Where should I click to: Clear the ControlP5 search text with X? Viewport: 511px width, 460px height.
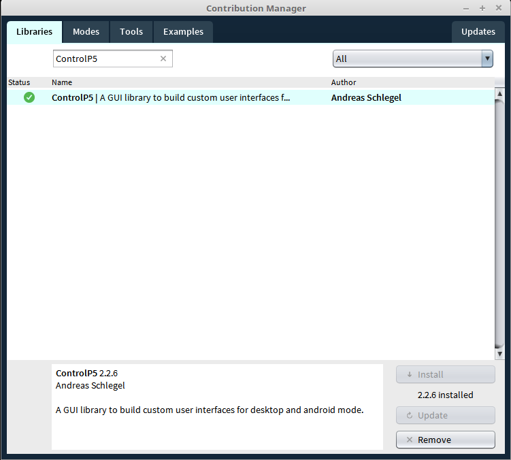tap(163, 59)
